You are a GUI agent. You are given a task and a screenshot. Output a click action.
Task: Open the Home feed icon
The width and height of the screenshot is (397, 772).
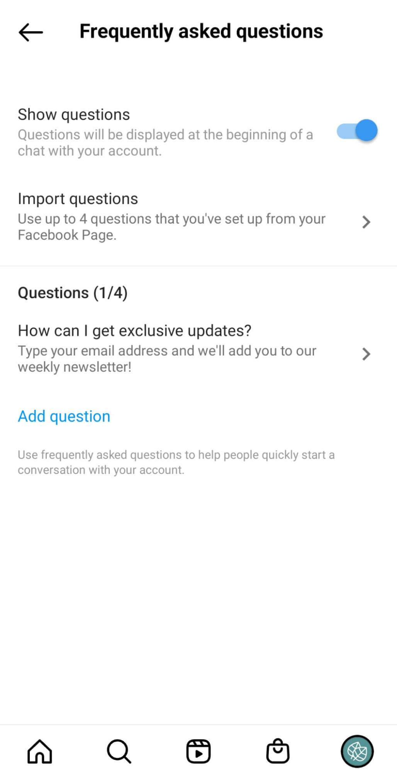pyautogui.click(x=40, y=751)
